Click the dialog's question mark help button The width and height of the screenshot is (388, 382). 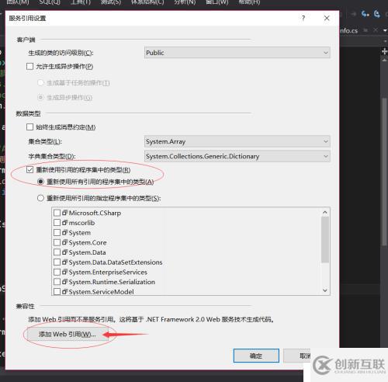pos(303,18)
